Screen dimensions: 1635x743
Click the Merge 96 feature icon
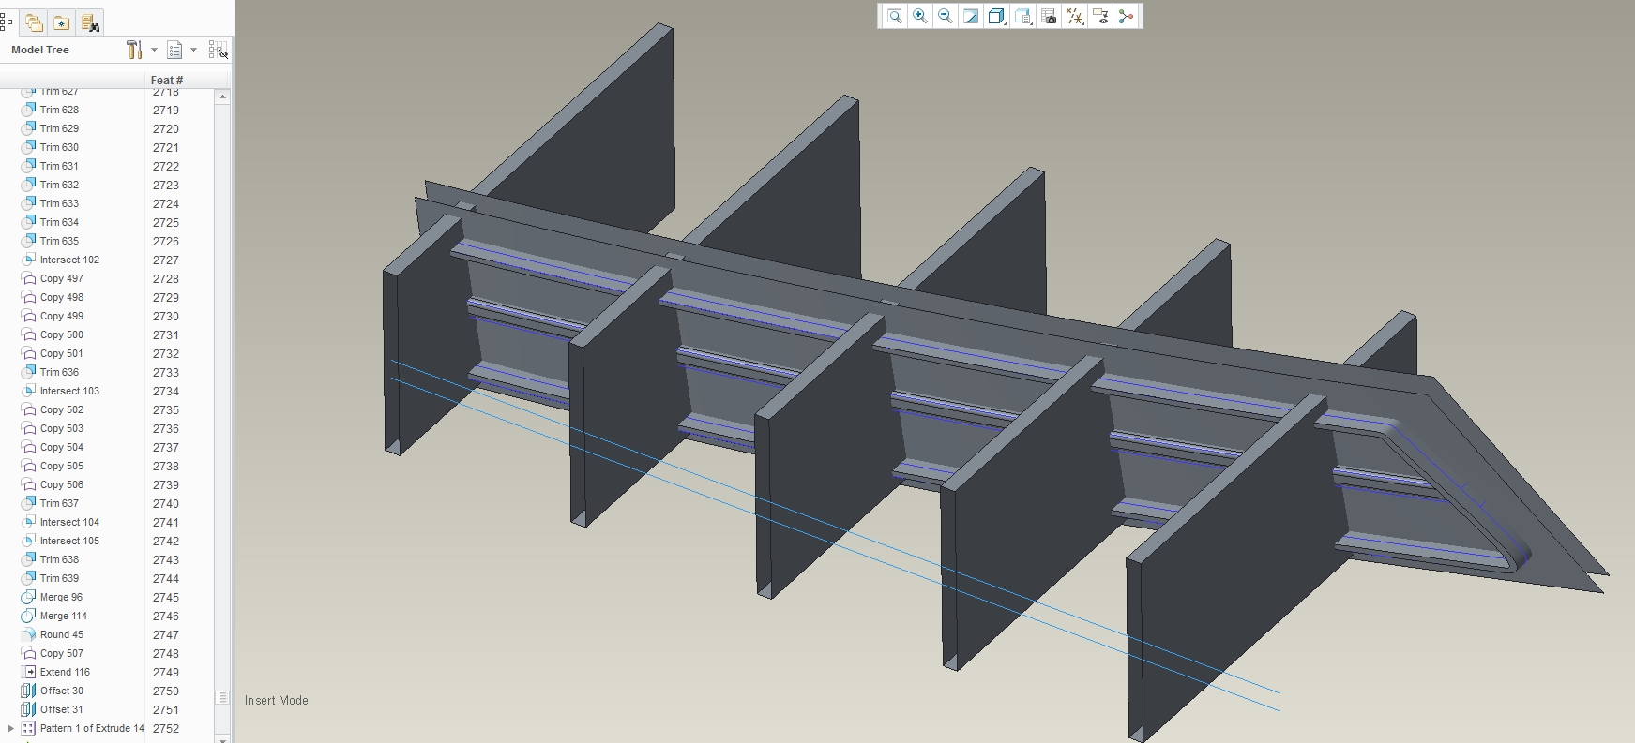coord(28,597)
